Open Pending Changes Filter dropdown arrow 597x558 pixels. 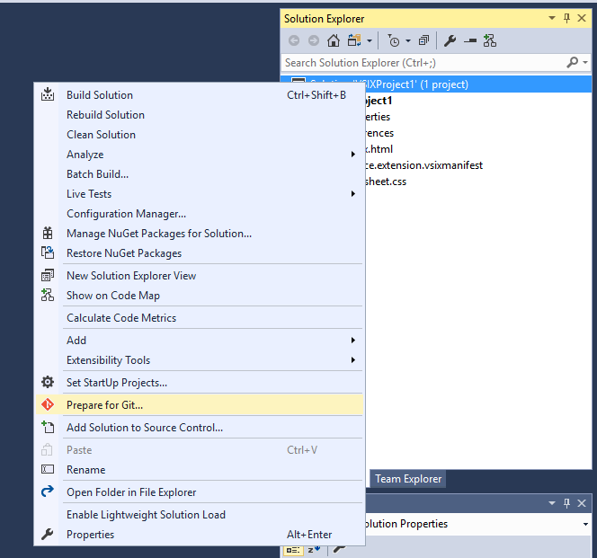[408, 40]
